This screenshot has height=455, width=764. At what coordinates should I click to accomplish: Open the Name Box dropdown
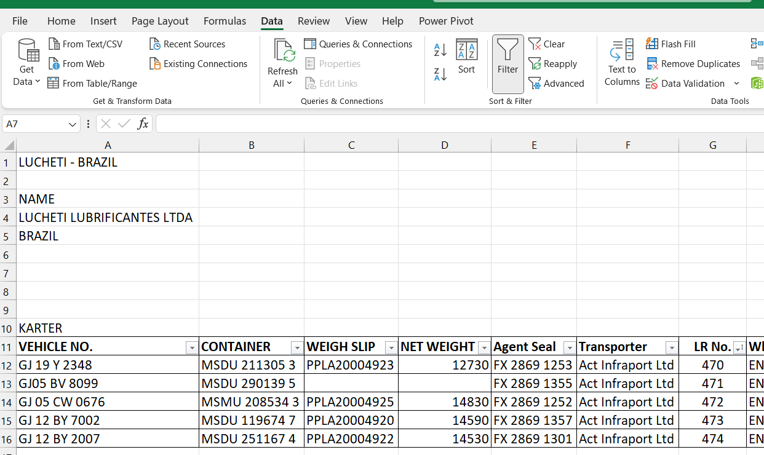[73, 124]
